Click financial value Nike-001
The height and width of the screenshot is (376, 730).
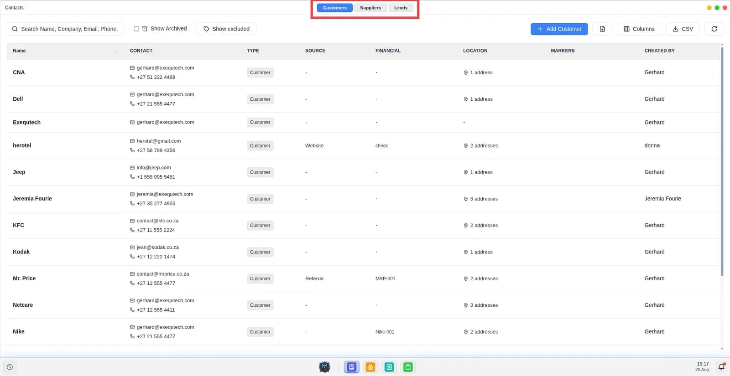(385, 332)
